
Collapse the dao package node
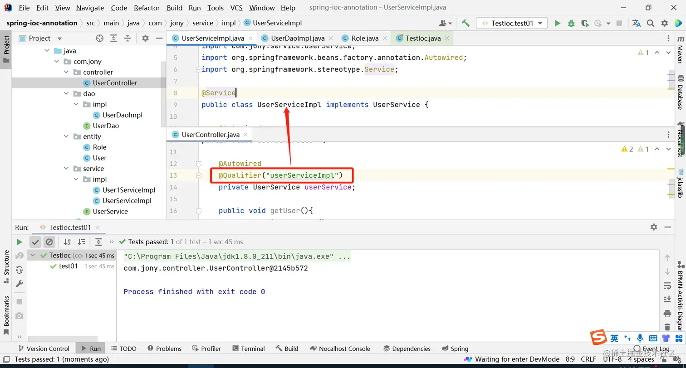[x=66, y=93]
